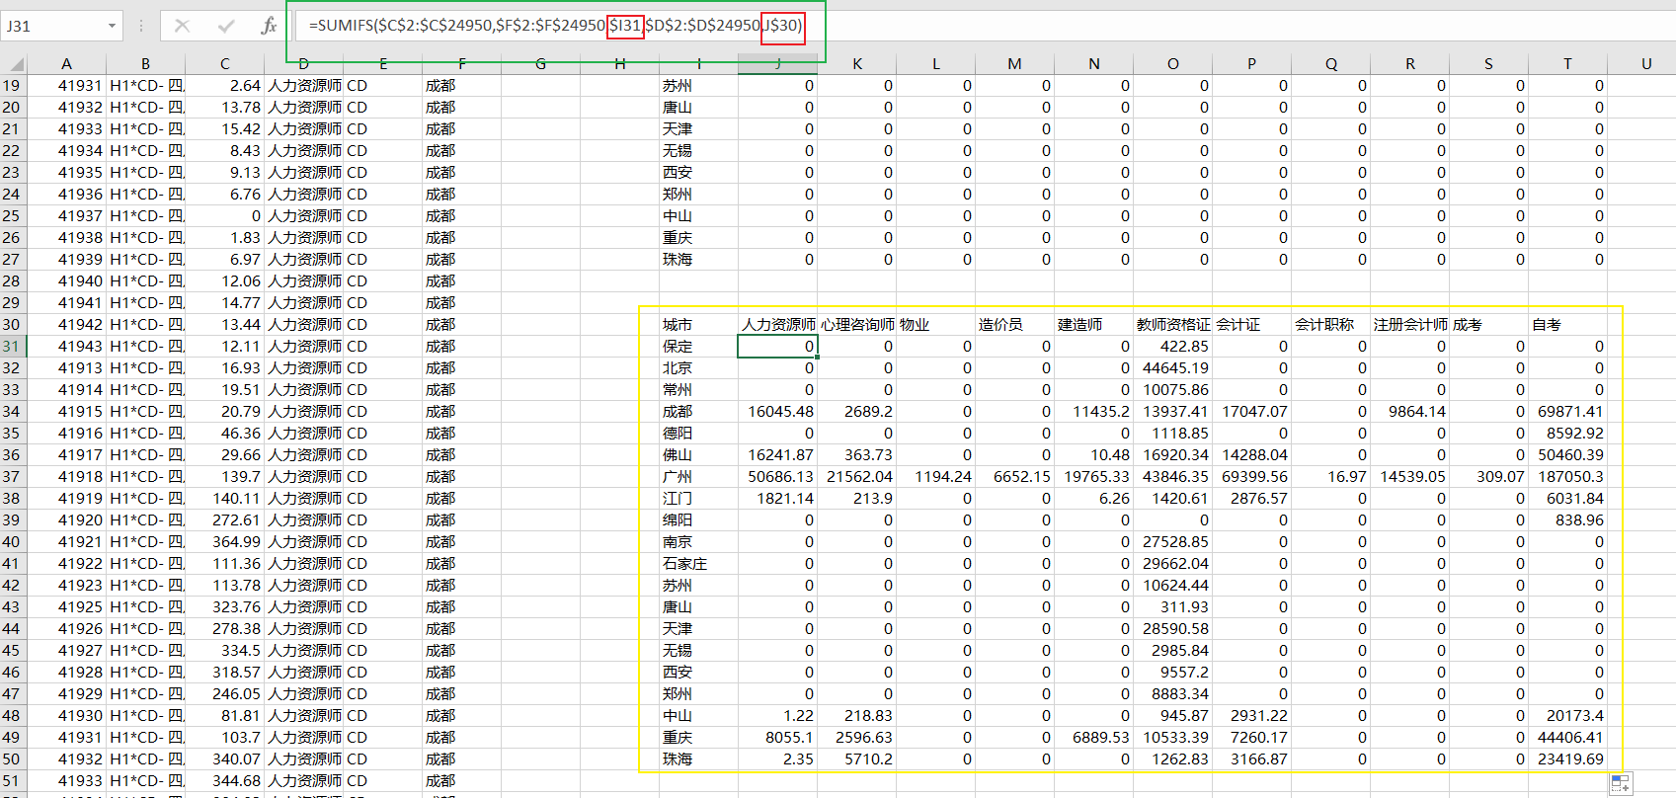This screenshot has width=1676, height=798.
Task: Click the 城市 header cell
Action: pyautogui.click(x=699, y=325)
